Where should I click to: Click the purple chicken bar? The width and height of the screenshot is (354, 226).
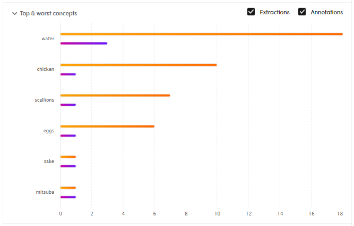68,74
